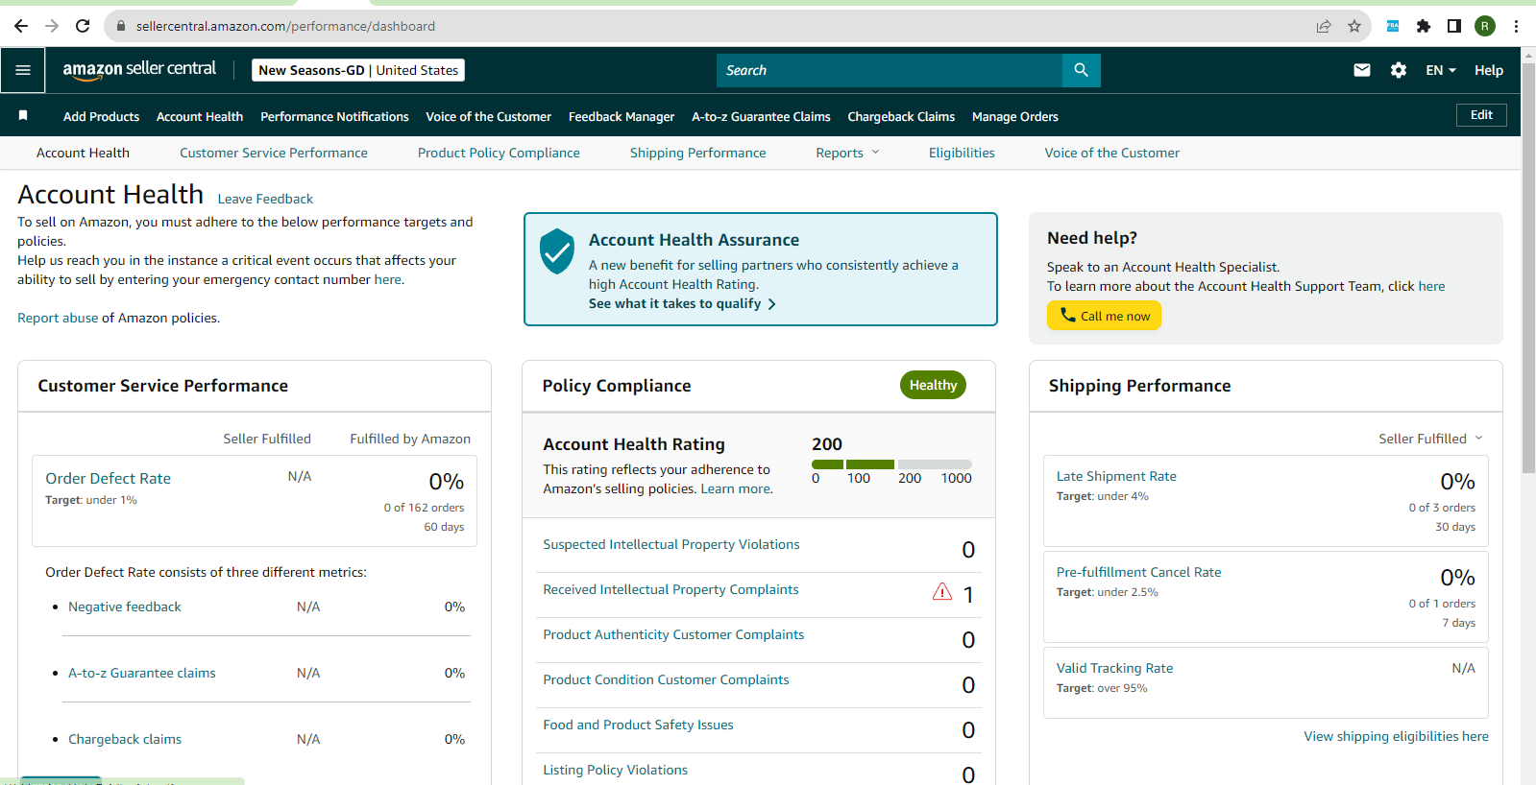Open the Pre-fulfillment Cancel Rate link

pyautogui.click(x=1139, y=572)
